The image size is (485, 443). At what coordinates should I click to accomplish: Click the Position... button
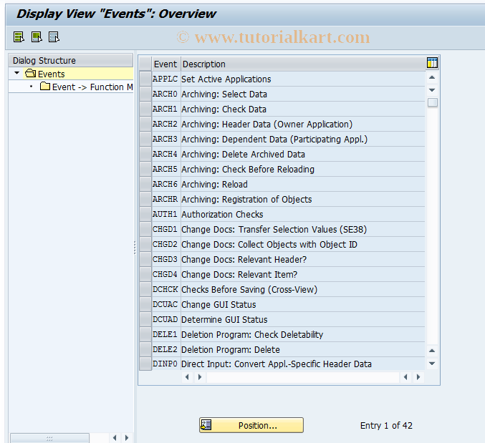coord(251,425)
